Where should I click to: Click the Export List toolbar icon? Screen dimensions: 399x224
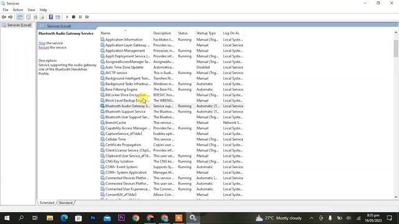pyautogui.click(x=42, y=17)
